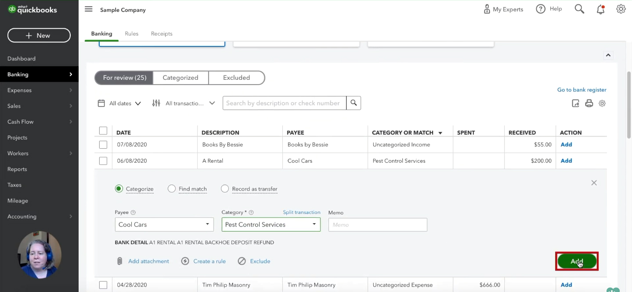Open the Categorized tab
Screen dimensions: 632x292
[181, 78]
